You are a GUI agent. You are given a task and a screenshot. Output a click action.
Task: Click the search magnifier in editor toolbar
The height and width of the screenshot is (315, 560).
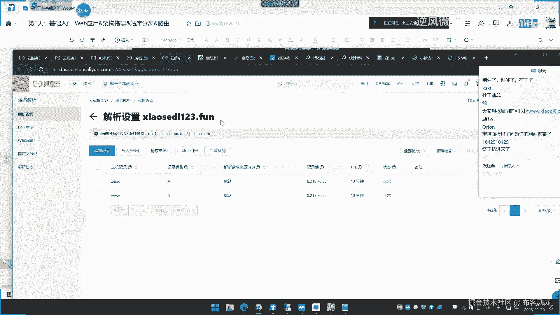(540, 40)
